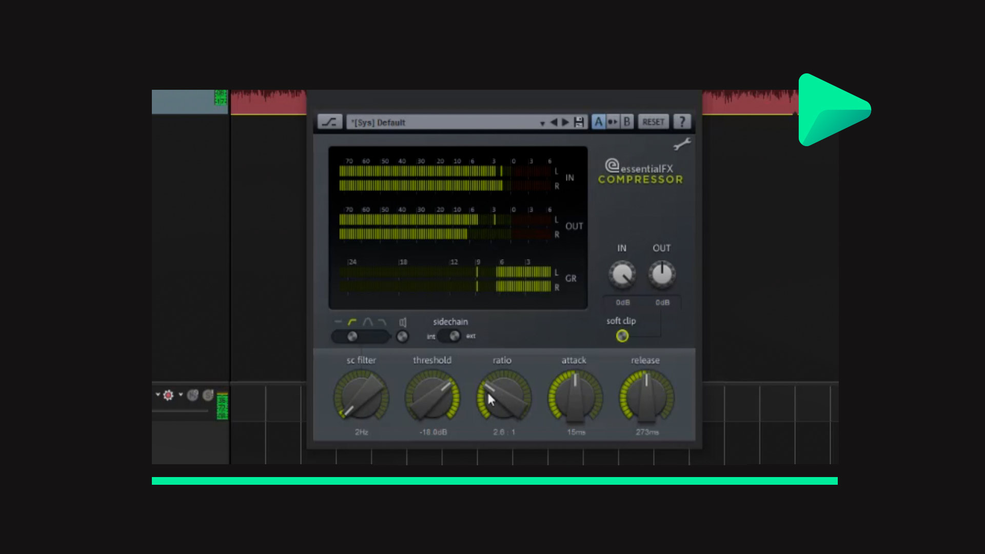Image resolution: width=985 pixels, height=554 pixels.
Task: Click the OUT level meter
Action: point(445,227)
